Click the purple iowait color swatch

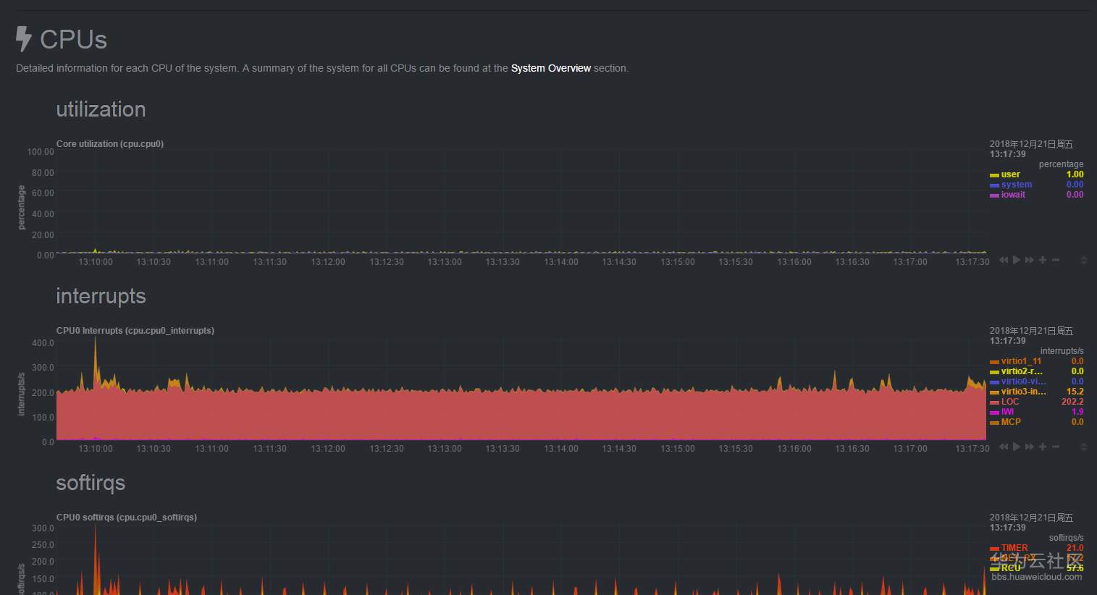point(994,195)
